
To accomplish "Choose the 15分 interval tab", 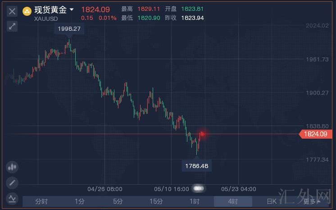I will click(156, 201).
